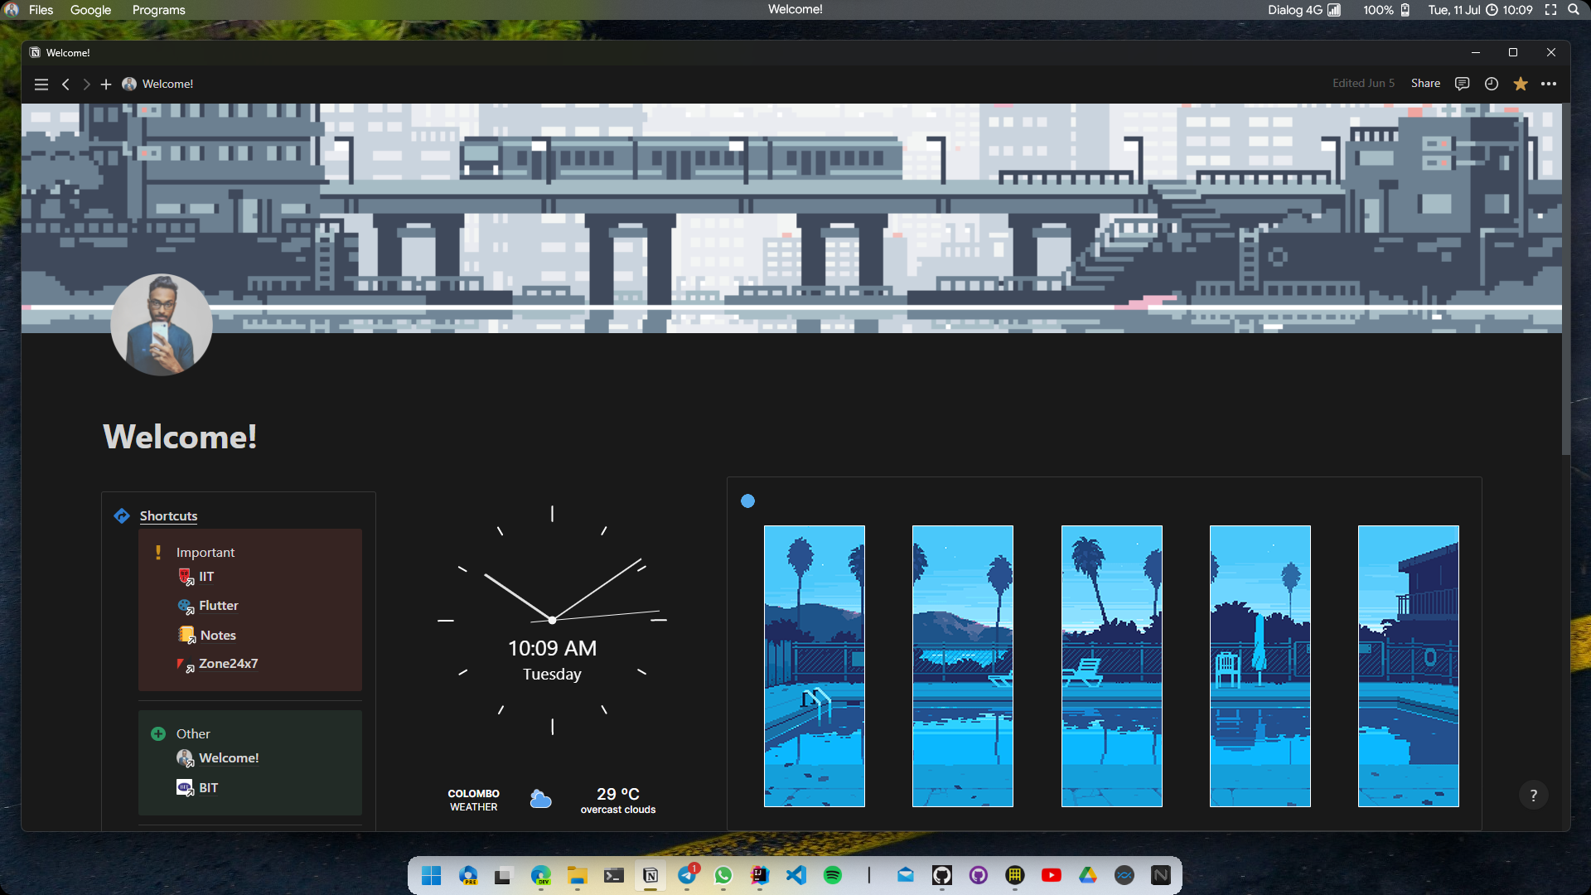This screenshot has height=895, width=1591.
Task: Click the blue circle in gallery block
Action: click(x=747, y=501)
